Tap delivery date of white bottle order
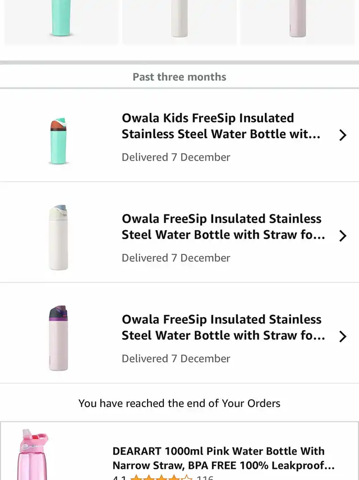 coord(176,258)
